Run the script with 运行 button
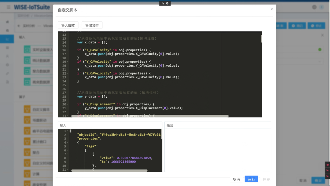Image resolution: width=330 pixels, height=186 pixels. (x=251, y=179)
